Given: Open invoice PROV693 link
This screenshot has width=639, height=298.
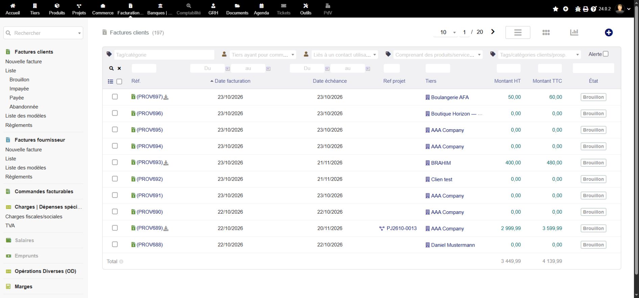Looking at the screenshot, I should point(149,162).
